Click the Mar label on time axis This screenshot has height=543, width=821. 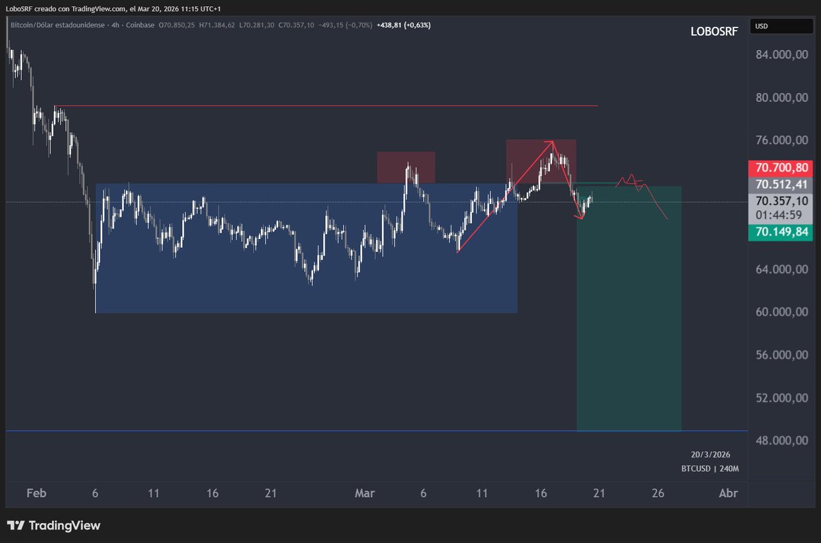[x=364, y=493]
